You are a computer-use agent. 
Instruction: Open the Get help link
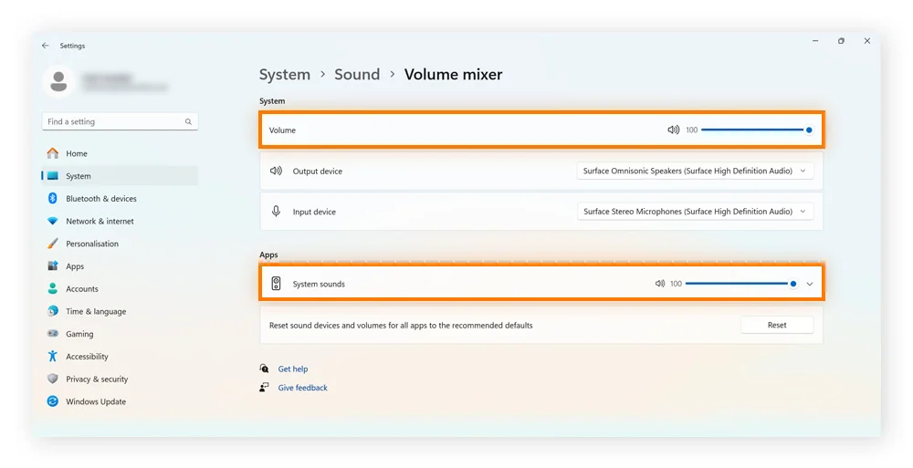pyautogui.click(x=292, y=369)
